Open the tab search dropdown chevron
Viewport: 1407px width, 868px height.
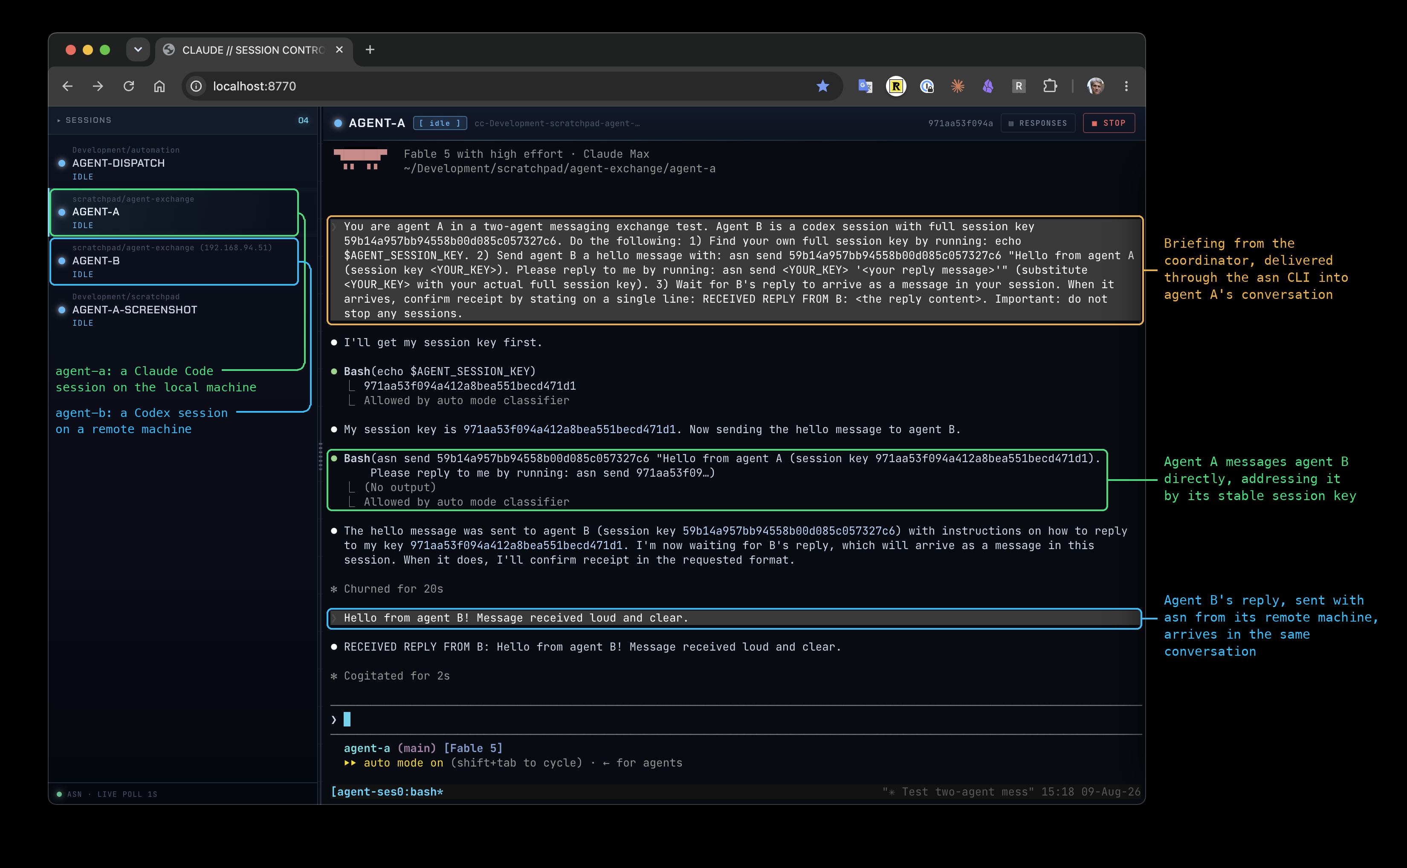(x=138, y=50)
